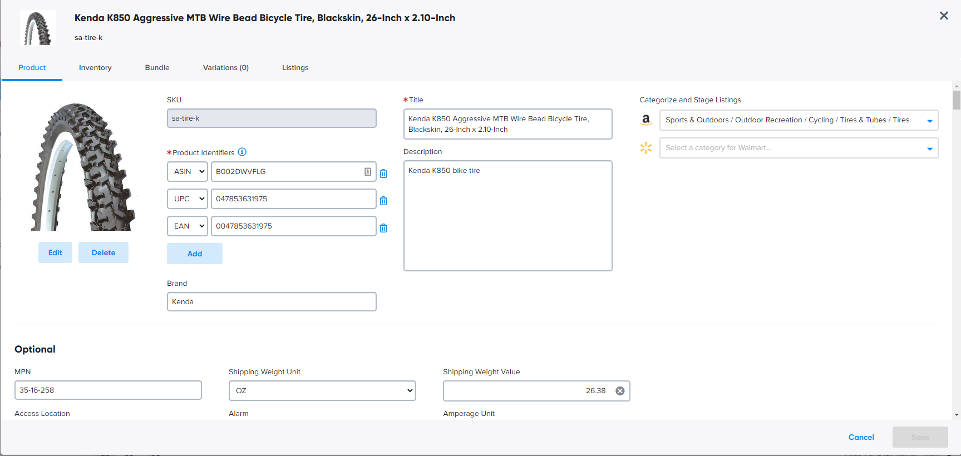Clear the Shipping Weight Value with the X icon
The image size is (961, 456).
(620, 391)
